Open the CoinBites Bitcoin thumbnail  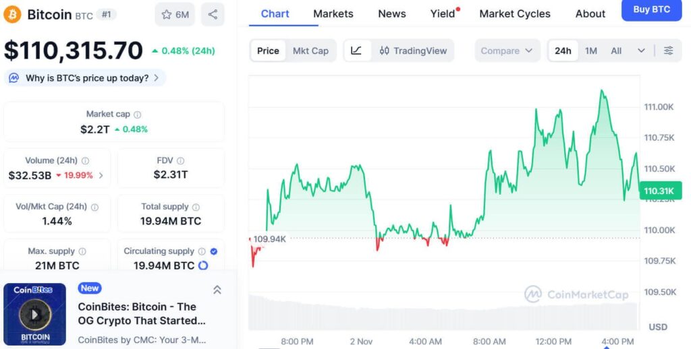35,314
